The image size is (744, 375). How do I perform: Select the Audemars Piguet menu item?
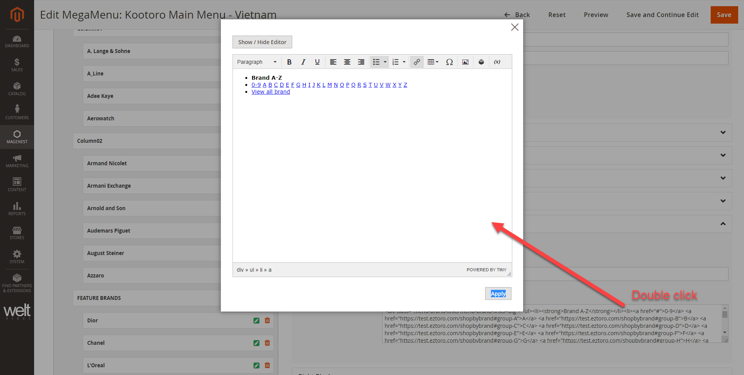152,231
